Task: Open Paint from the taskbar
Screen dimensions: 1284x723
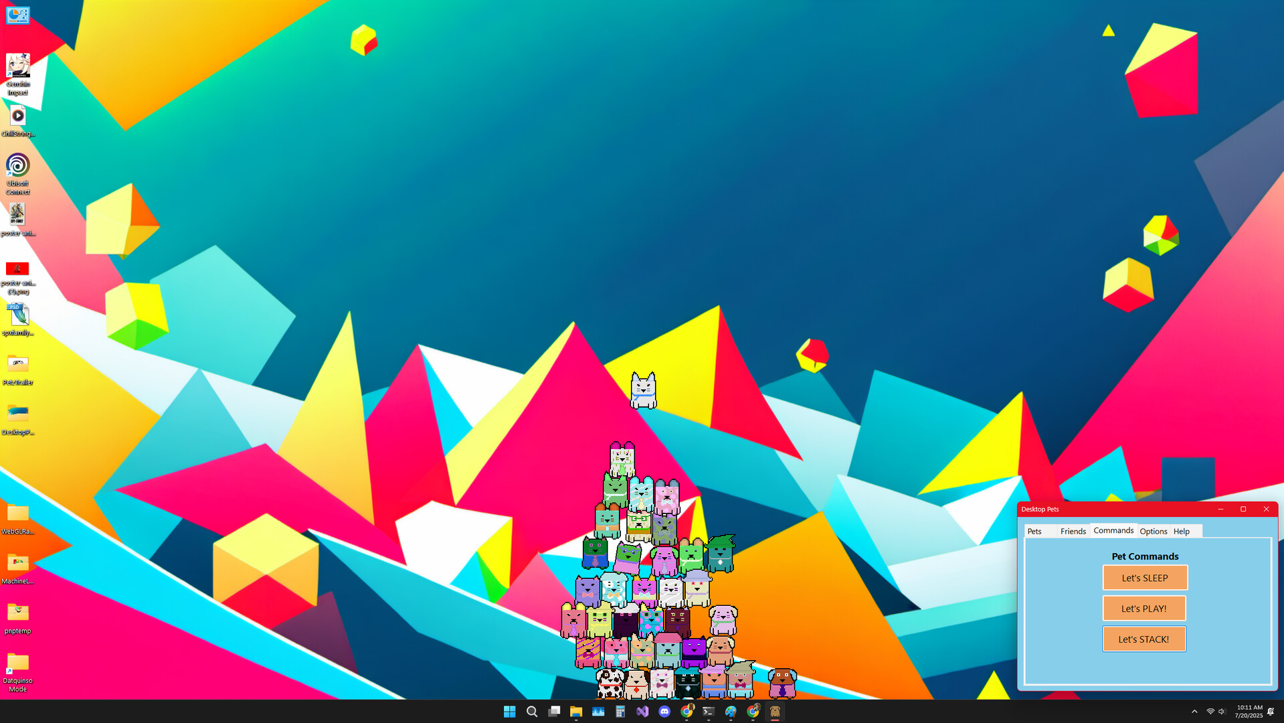Action: point(731,712)
